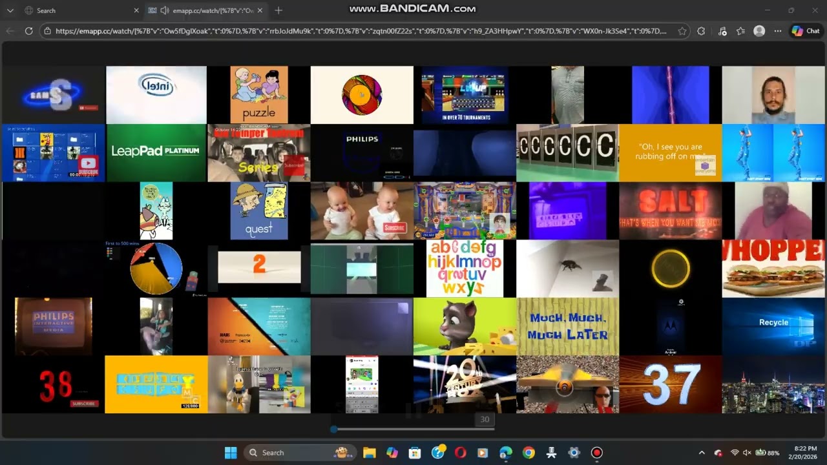The height and width of the screenshot is (465, 827).
Task: Open the glowing yellow ring video
Action: [x=671, y=268]
